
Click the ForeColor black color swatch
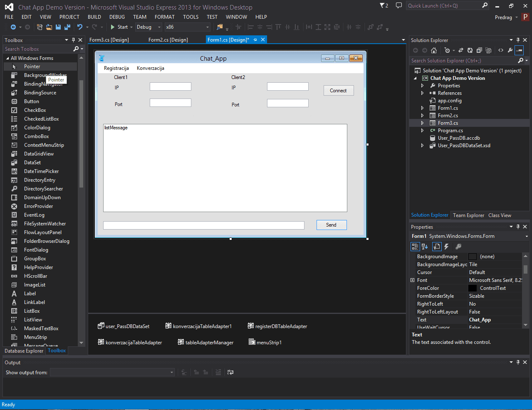click(473, 288)
